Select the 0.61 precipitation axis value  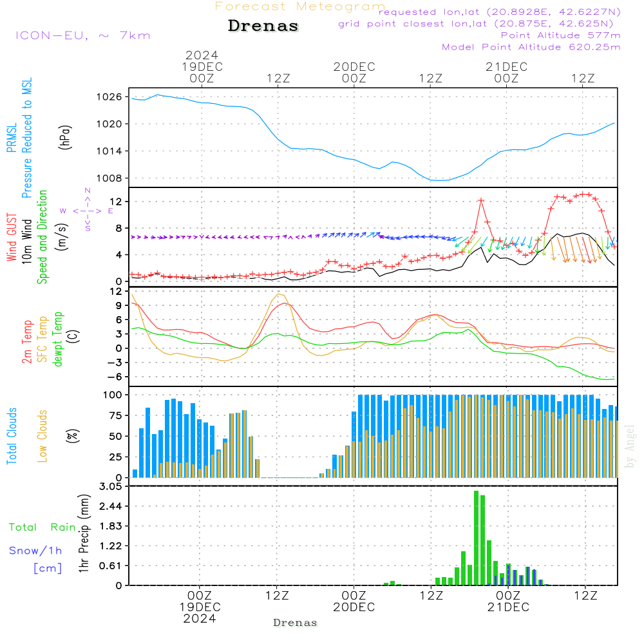tap(111, 566)
